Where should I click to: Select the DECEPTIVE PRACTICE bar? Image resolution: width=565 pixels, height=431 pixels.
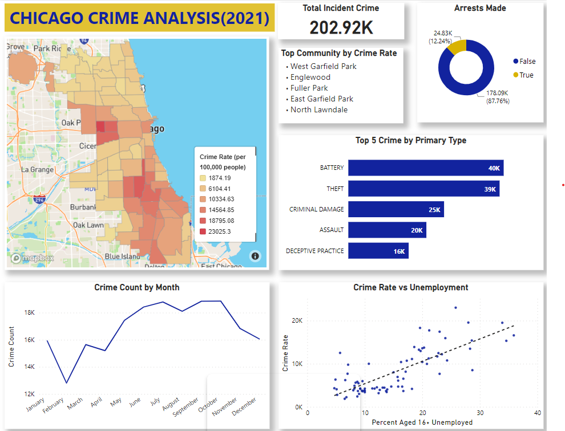point(378,250)
